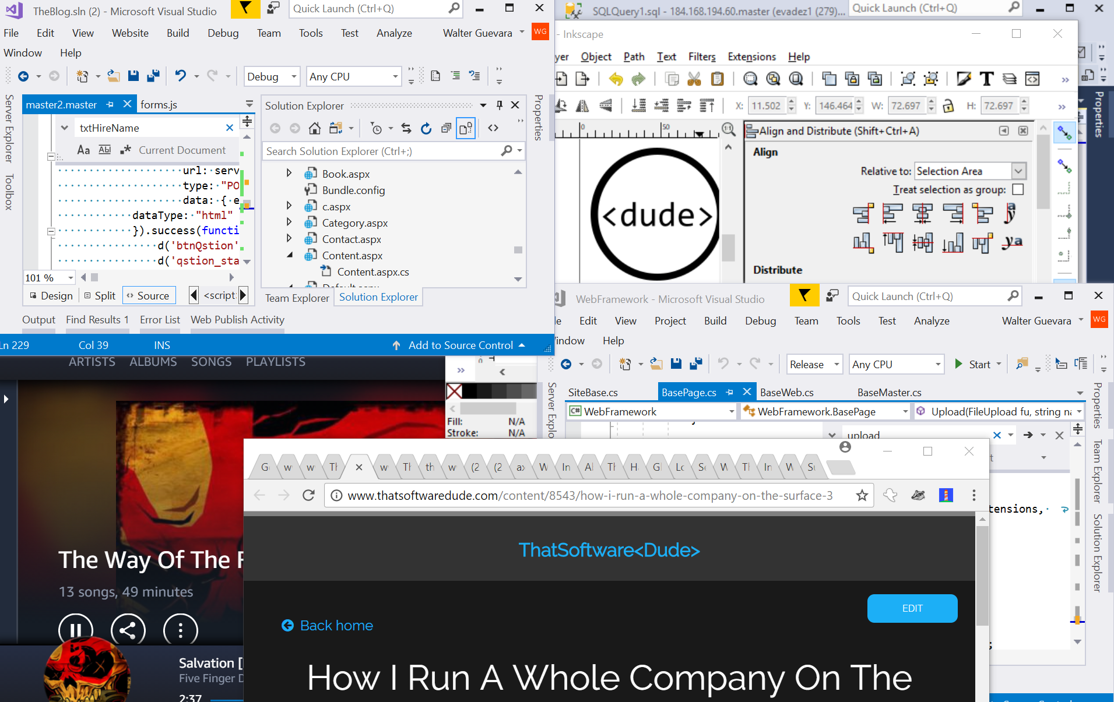1114x702 pixels.
Task: Click Inkscape's align bottom edges icon
Action: click(953, 242)
